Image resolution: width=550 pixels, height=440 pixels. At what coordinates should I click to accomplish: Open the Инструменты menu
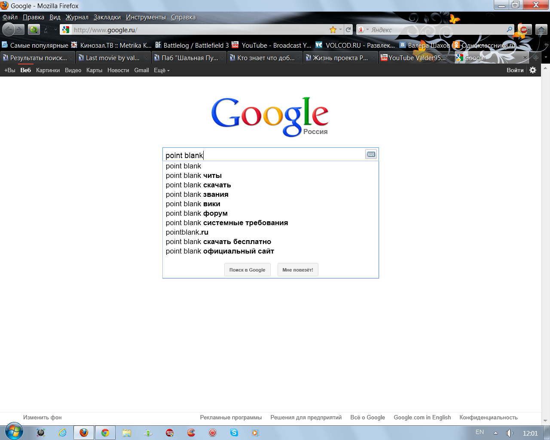click(x=146, y=17)
